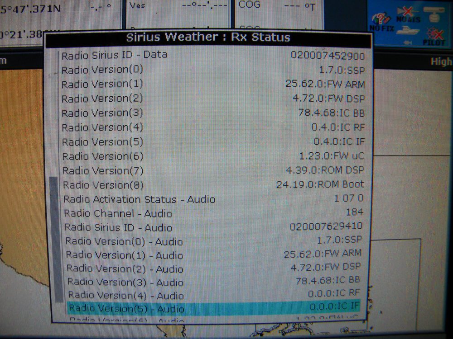453x339 pixels.
Task: Select the Radio Version(0) - Audio row
Action: click(x=214, y=241)
